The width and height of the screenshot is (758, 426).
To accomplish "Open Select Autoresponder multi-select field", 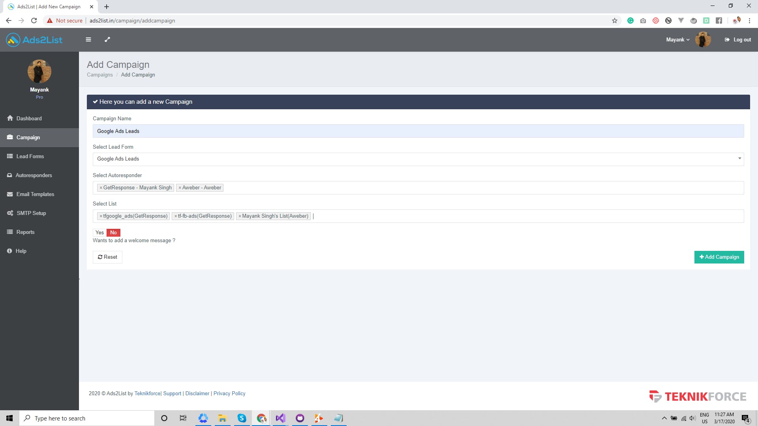I will click(474, 188).
